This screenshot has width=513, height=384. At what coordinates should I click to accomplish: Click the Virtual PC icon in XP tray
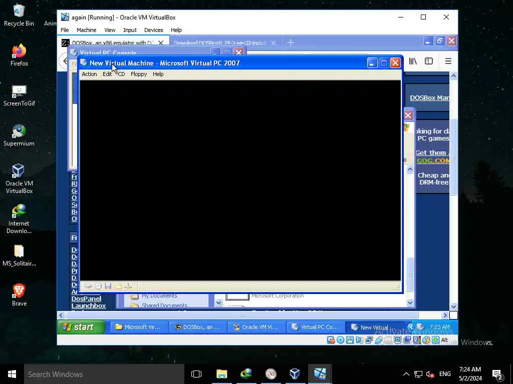tap(420, 327)
